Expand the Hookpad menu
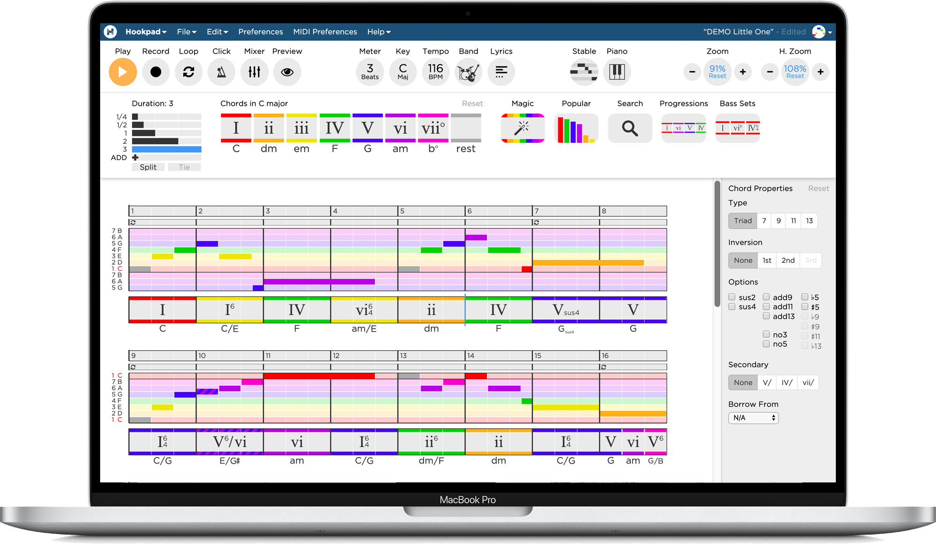936x544 pixels. click(x=146, y=32)
